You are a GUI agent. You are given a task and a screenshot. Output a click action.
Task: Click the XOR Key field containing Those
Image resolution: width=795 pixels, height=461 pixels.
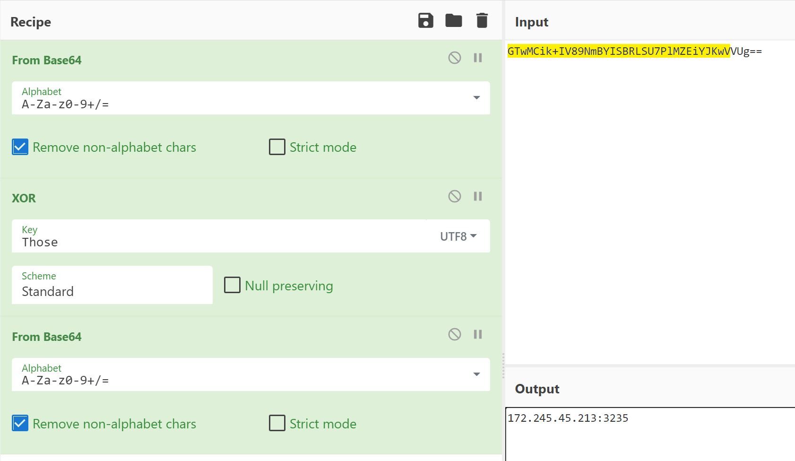pyautogui.click(x=222, y=242)
